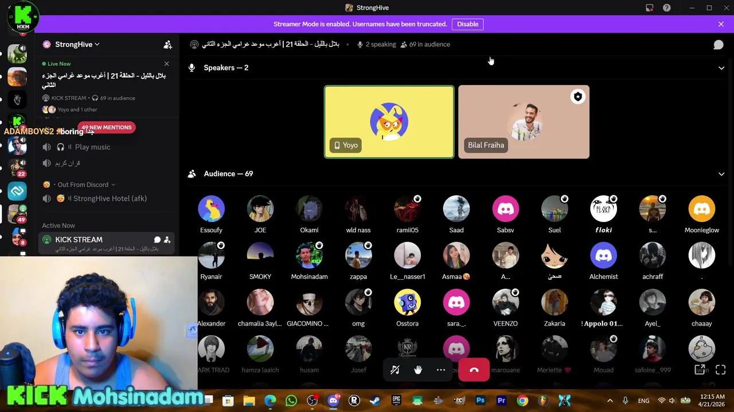Screen dimensions: 734x412
Task: Open VEENZO's audience avatar
Action: click(505, 303)
